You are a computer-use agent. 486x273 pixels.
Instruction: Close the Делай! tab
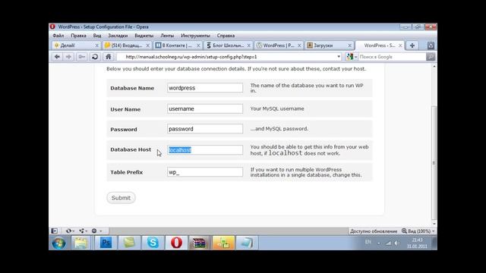point(96,45)
